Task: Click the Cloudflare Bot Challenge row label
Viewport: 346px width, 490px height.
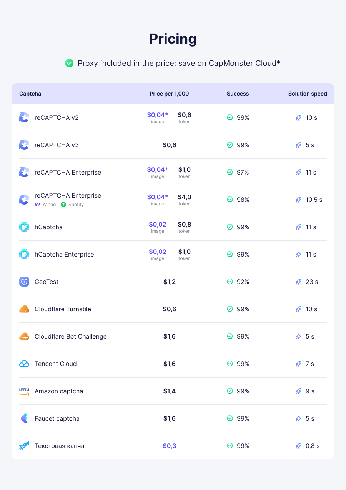Action: tap(71, 336)
